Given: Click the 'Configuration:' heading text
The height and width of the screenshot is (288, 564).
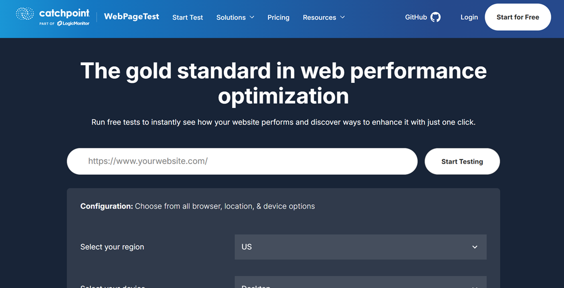Looking at the screenshot, I should pos(107,206).
